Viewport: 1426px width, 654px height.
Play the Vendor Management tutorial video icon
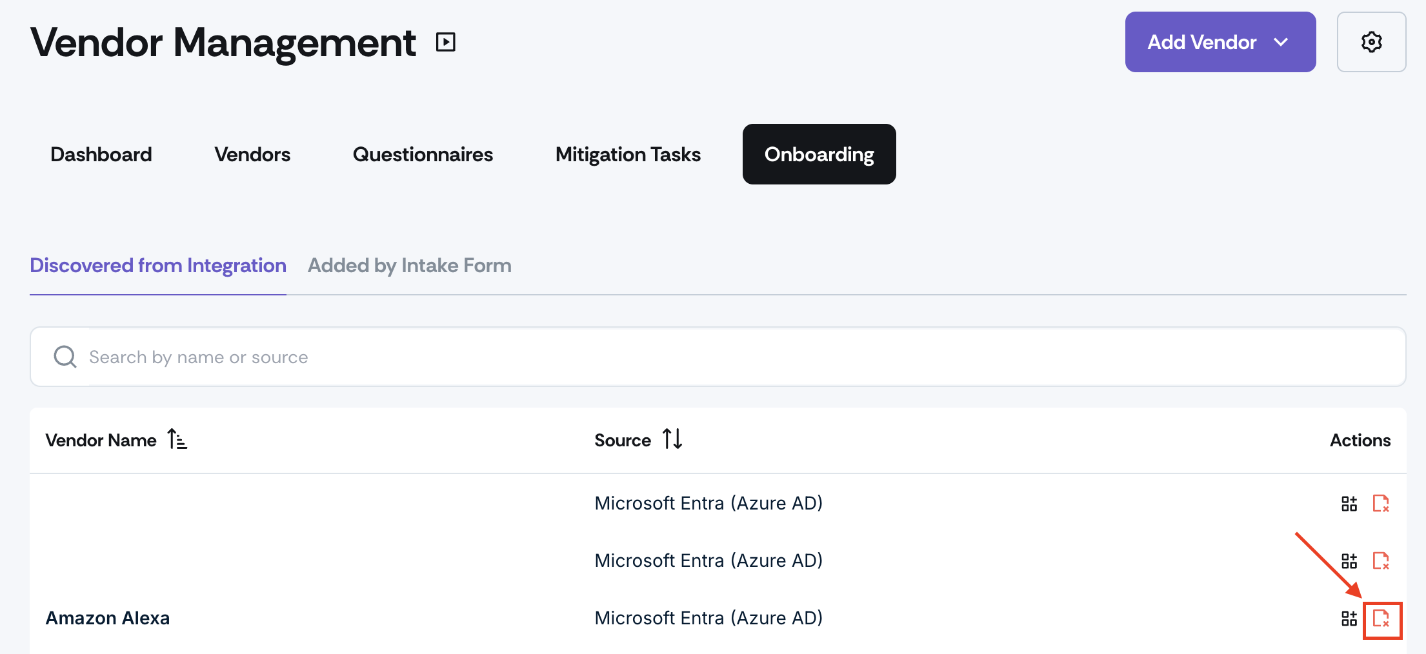[x=445, y=42]
